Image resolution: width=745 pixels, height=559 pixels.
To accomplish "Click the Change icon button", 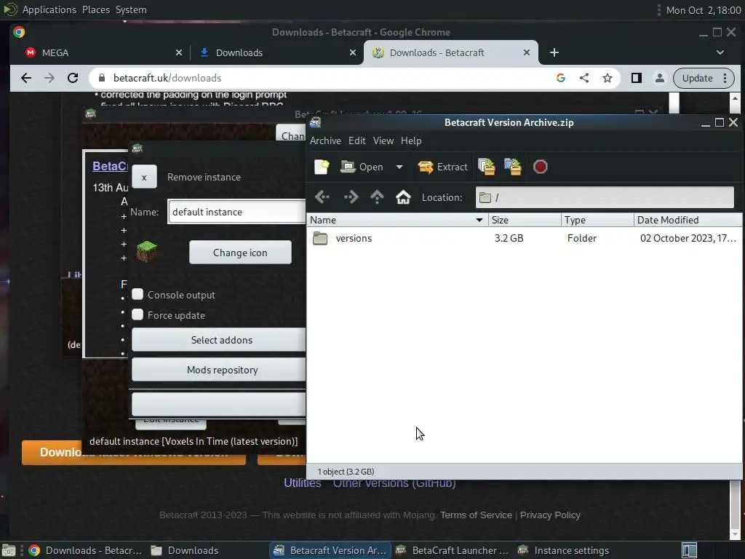I will [240, 253].
